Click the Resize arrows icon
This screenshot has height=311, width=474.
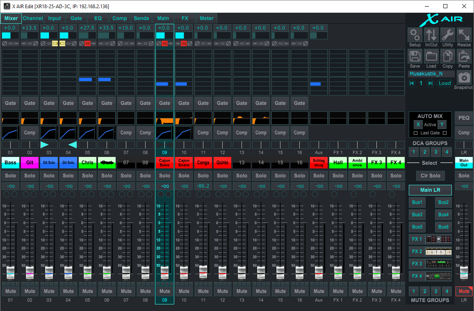coord(464,35)
